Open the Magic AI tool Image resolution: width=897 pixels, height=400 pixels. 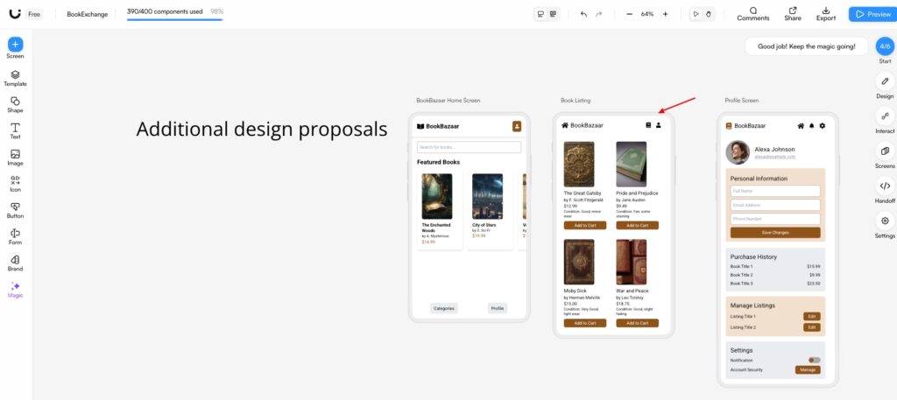click(16, 290)
